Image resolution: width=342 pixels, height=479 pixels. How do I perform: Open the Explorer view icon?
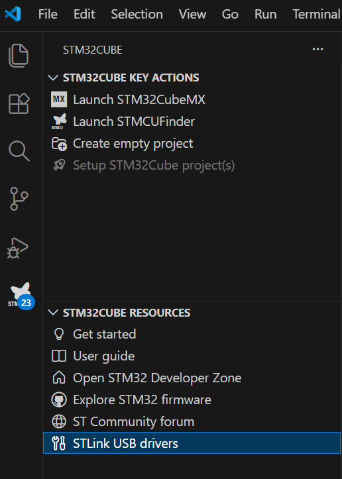pyautogui.click(x=19, y=56)
